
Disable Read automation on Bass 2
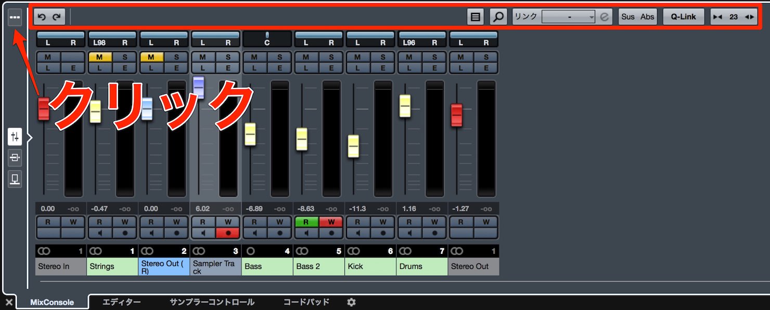click(306, 222)
